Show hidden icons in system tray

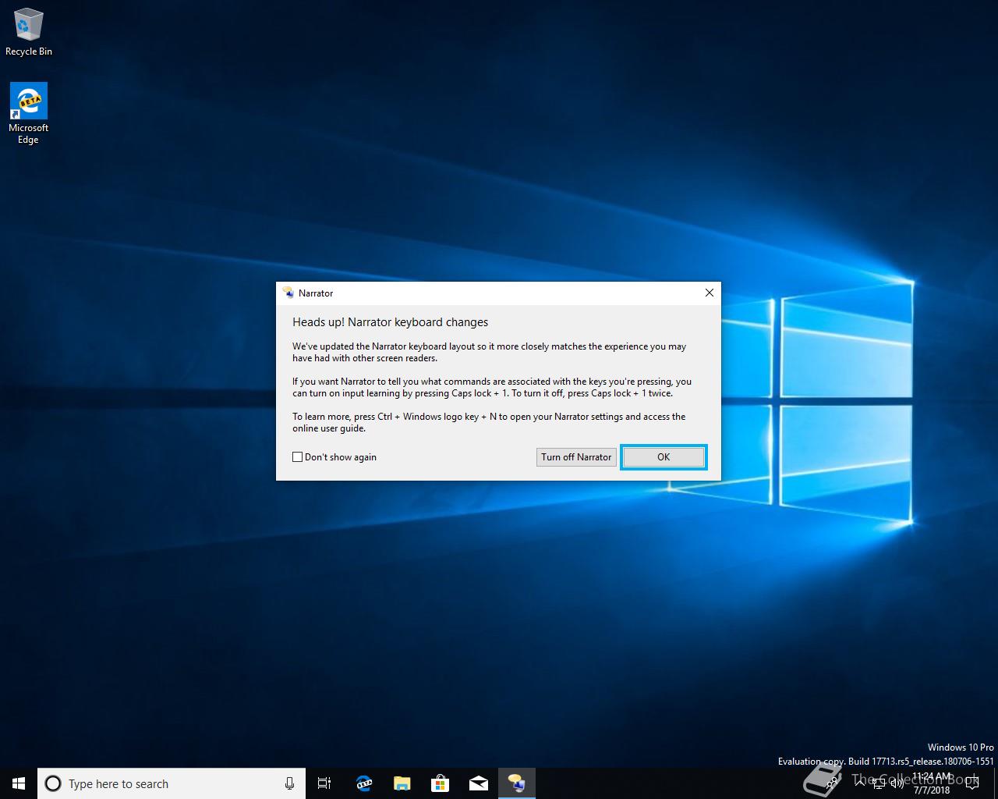pyautogui.click(x=860, y=783)
